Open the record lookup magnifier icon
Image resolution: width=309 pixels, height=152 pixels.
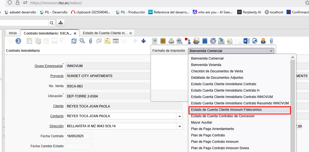click(82, 41)
